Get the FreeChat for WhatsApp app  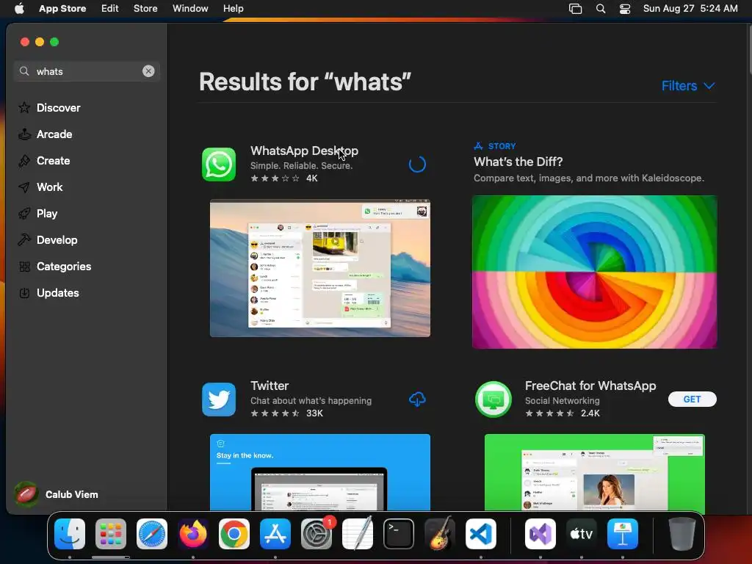(x=692, y=399)
